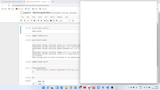The width and height of the screenshot is (160, 90).
Task: Click the 'Last Checkpoint: 3 hours ago' text
Action: (x=60, y=13)
